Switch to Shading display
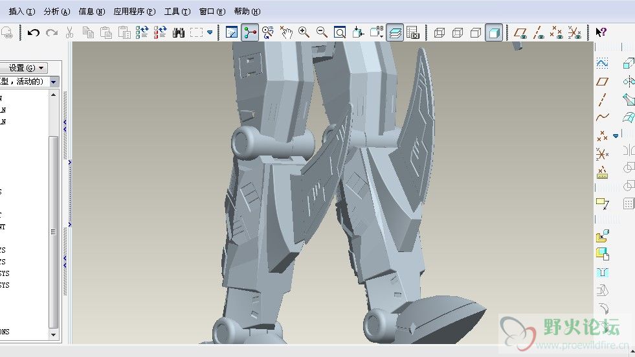This screenshot has width=635, height=357. click(494, 32)
